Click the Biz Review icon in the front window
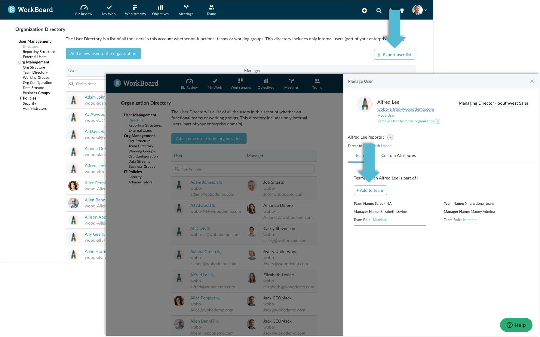The image size is (540, 337). 189,81
